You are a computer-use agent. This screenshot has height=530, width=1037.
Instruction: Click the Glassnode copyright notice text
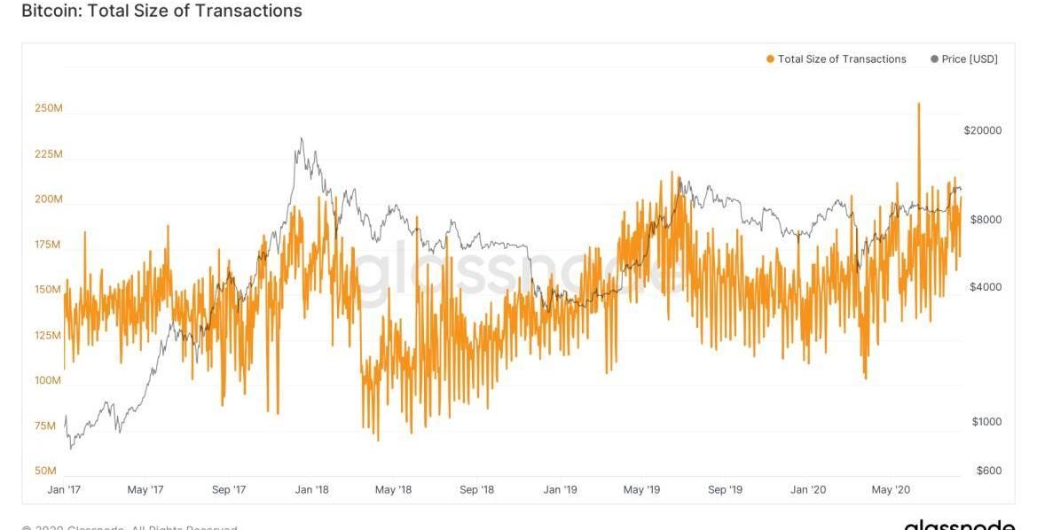tap(130, 527)
